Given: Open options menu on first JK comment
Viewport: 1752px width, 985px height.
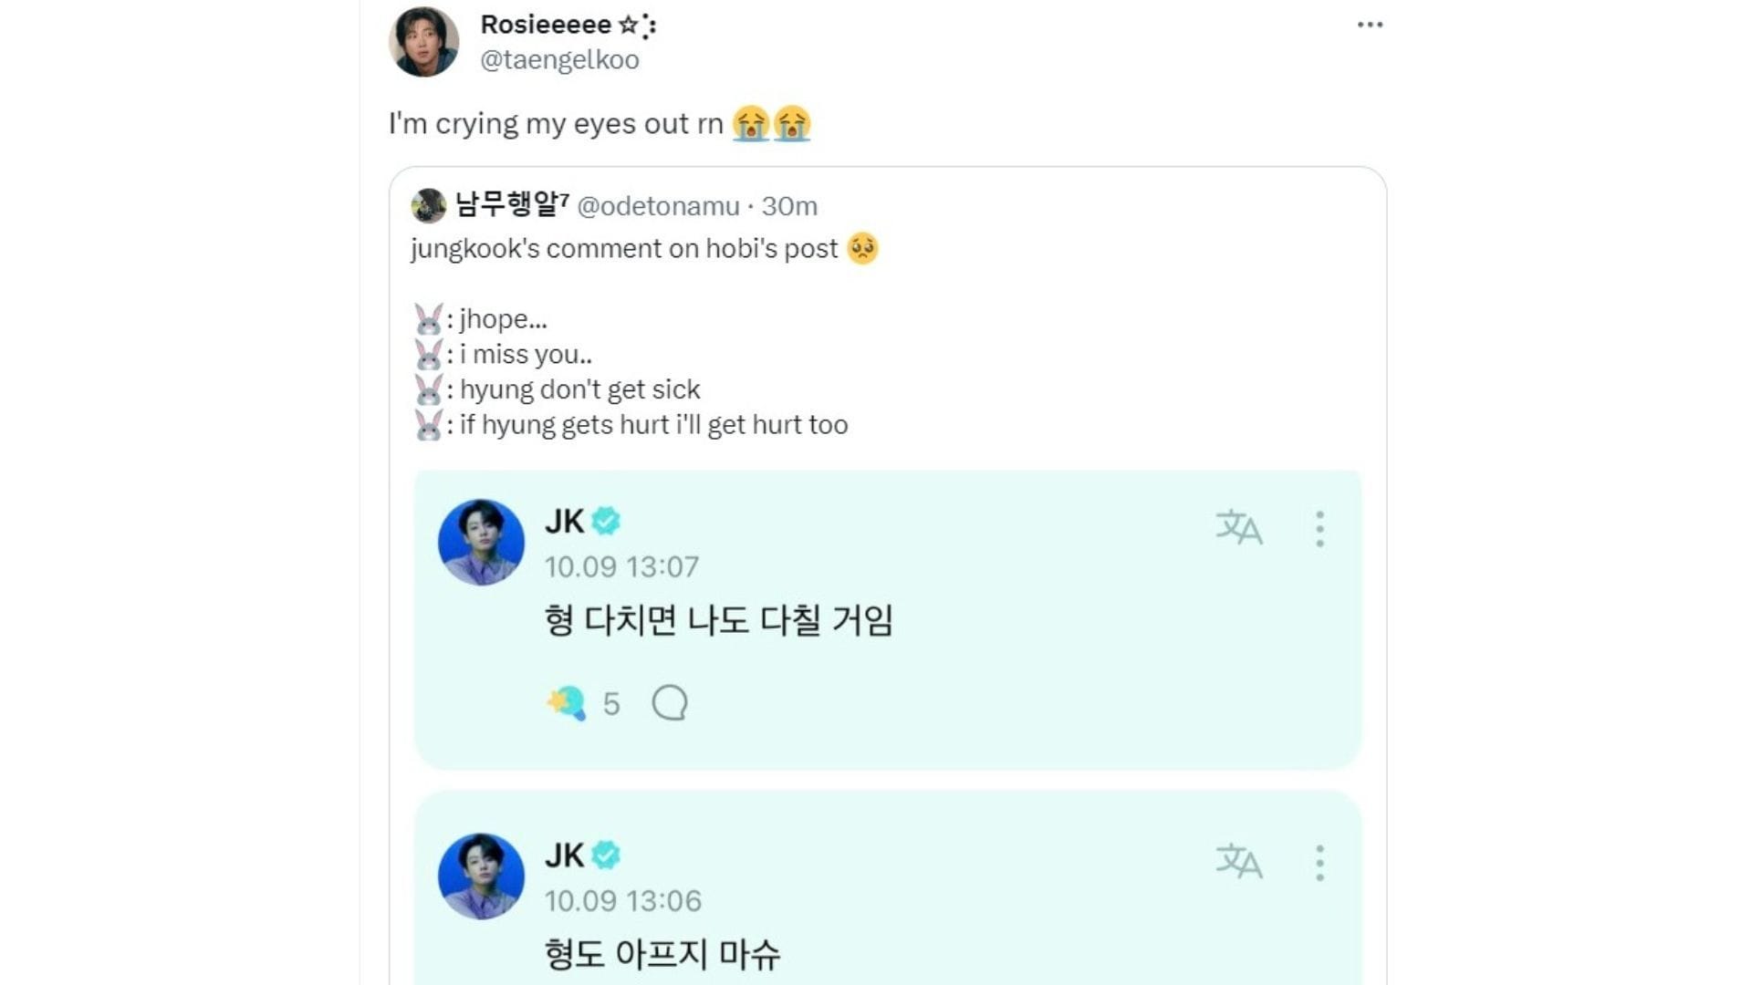Looking at the screenshot, I should (1319, 529).
